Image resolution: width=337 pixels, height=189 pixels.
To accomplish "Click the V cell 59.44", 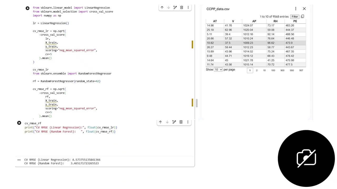I will 228,47.
